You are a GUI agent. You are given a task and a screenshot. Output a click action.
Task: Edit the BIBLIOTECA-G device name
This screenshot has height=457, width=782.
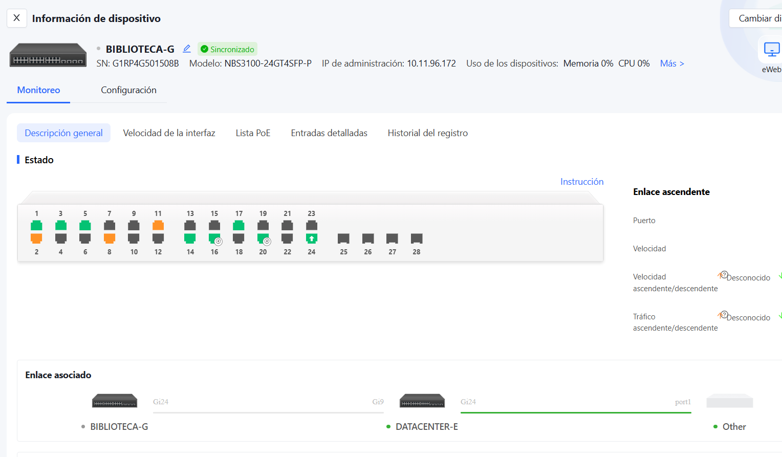187,49
